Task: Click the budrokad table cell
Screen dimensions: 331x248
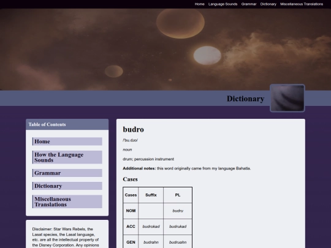Action: [x=151, y=227]
